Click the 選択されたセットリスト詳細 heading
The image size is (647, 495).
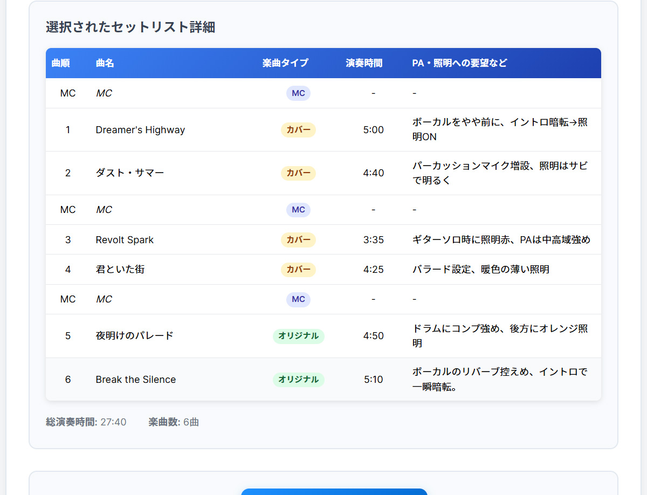coord(130,27)
